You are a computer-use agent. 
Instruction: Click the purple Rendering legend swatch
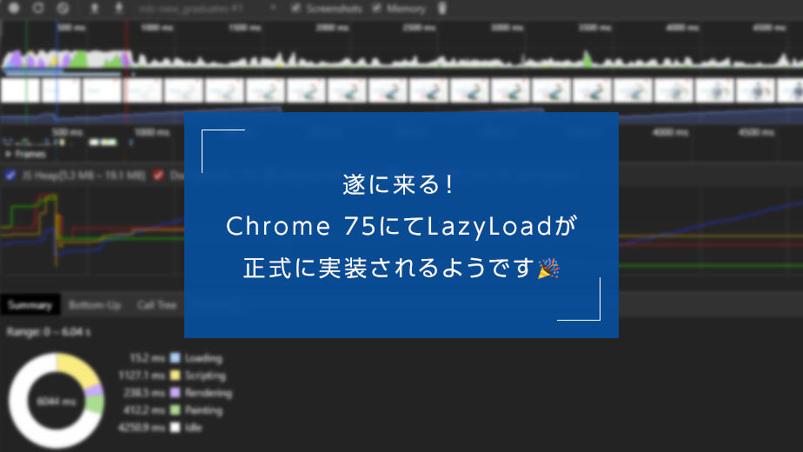[176, 393]
